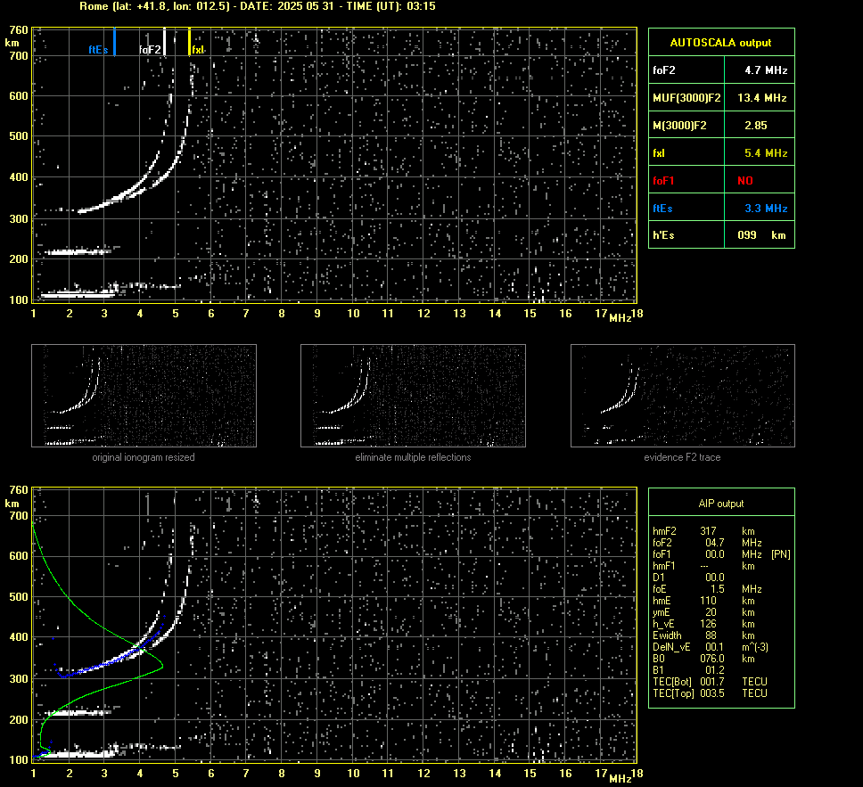Screen dimensions: 863x787
Task: Click the original ionogram resized caption
Action: pyautogui.click(x=144, y=457)
